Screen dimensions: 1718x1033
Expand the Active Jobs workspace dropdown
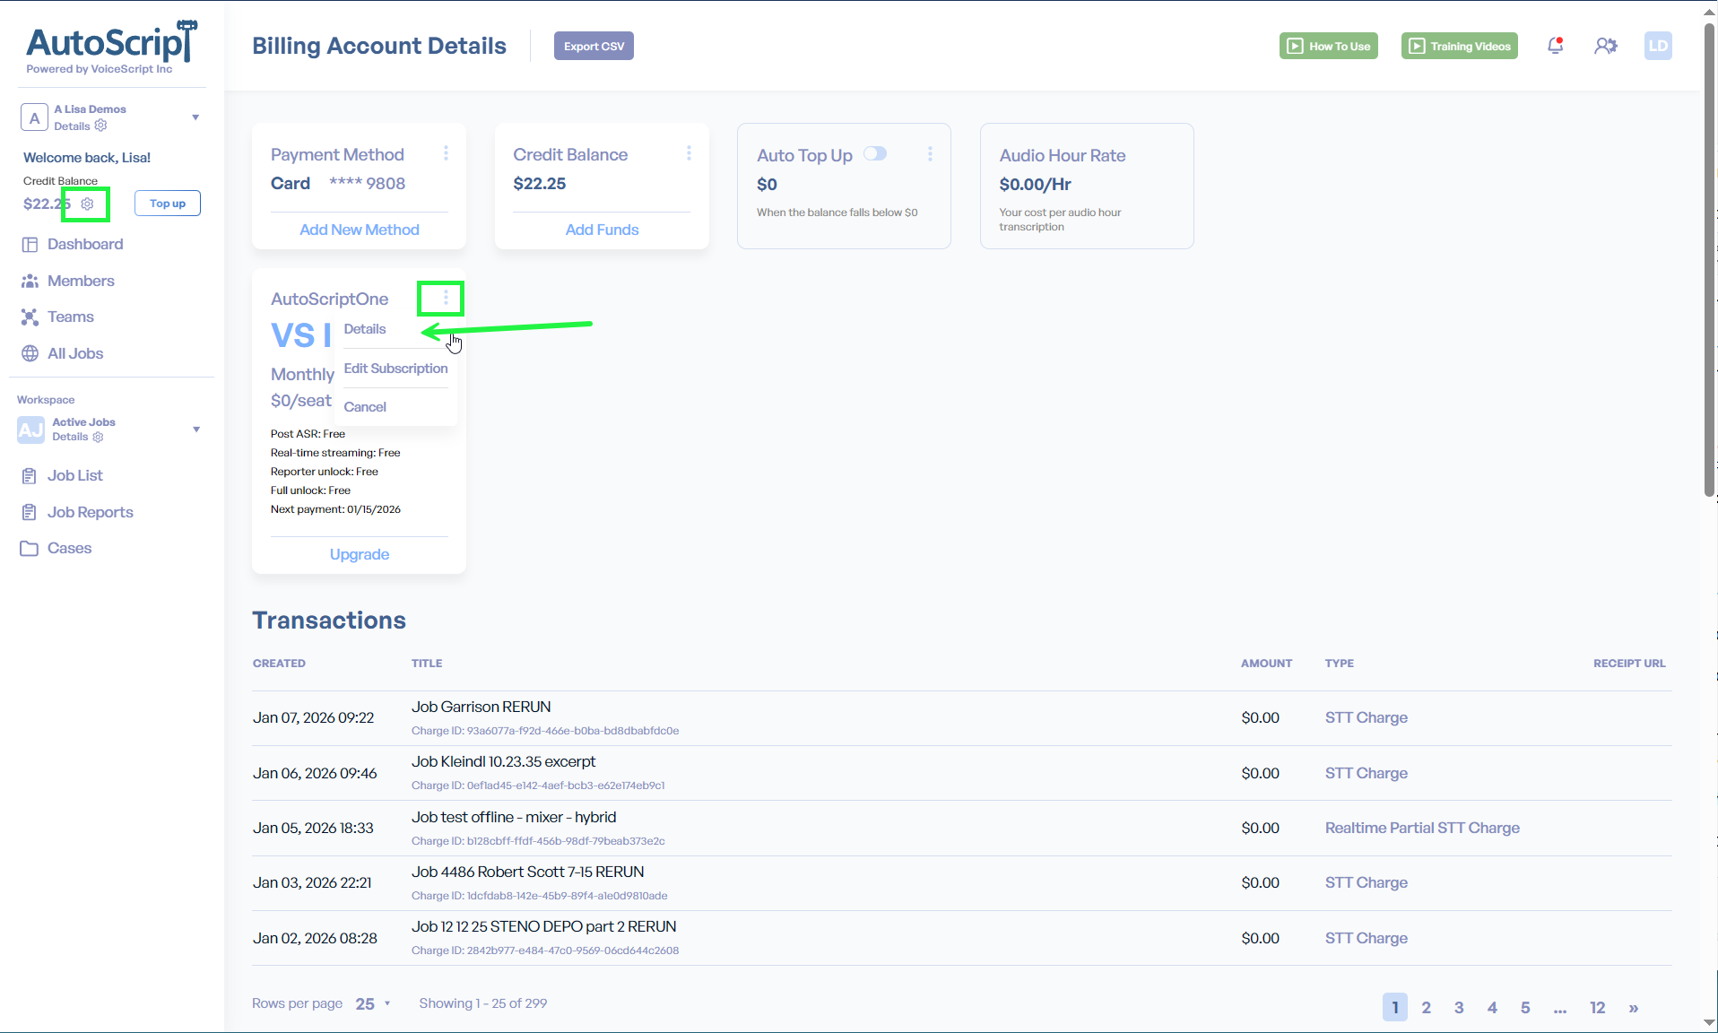click(195, 430)
